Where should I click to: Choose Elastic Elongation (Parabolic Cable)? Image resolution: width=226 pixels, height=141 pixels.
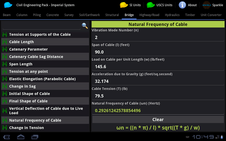pos(45,79)
